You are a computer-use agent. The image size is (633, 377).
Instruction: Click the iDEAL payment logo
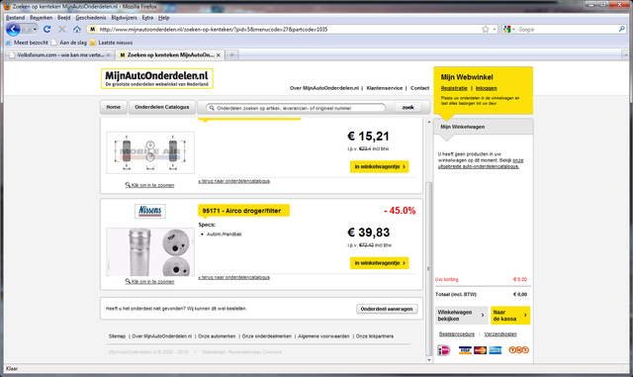tap(444, 350)
